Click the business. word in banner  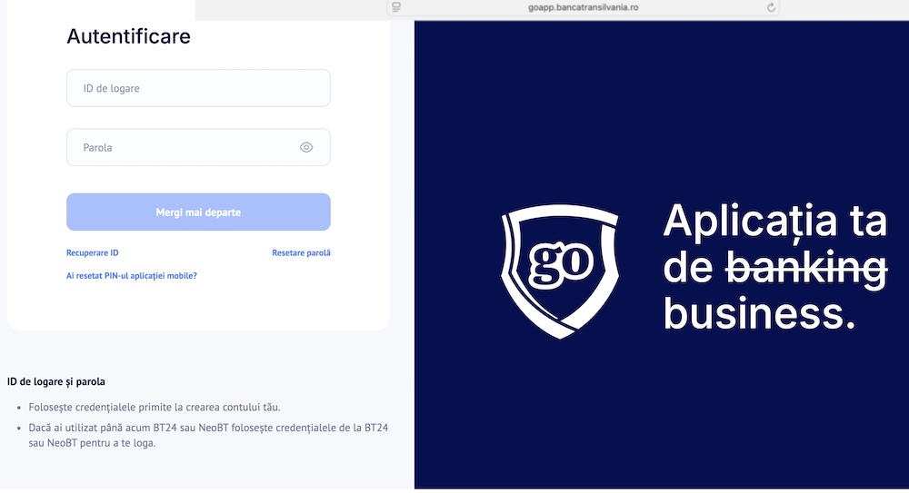759,313
